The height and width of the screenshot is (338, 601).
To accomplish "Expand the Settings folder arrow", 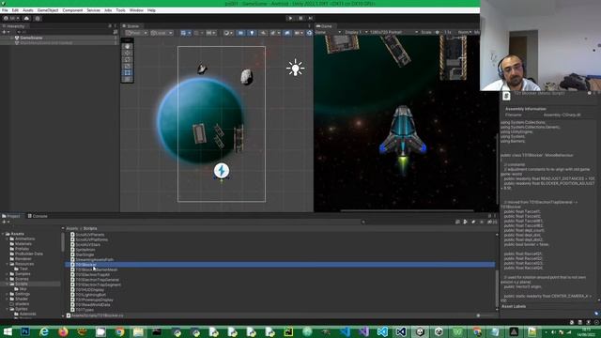I will pyautogui.click(x=7, y=294).
